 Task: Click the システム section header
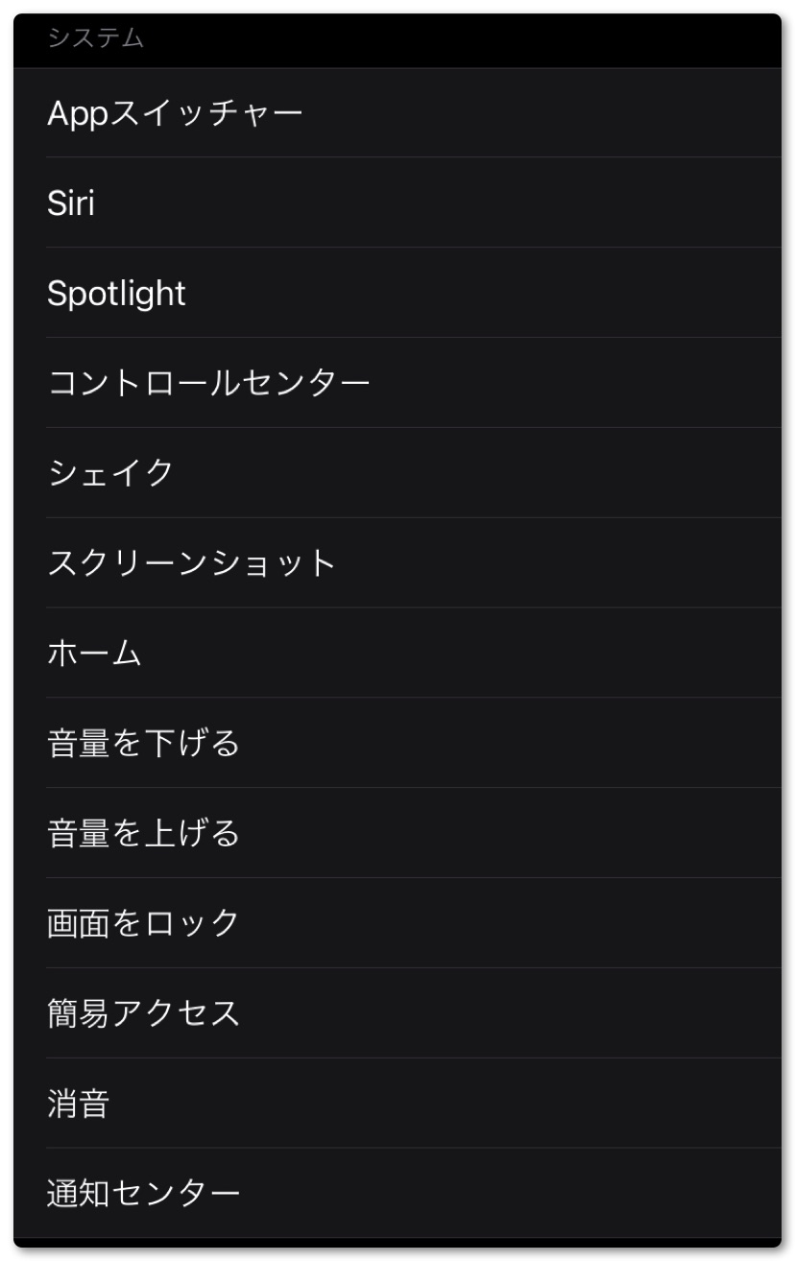(x=95, y=38)
